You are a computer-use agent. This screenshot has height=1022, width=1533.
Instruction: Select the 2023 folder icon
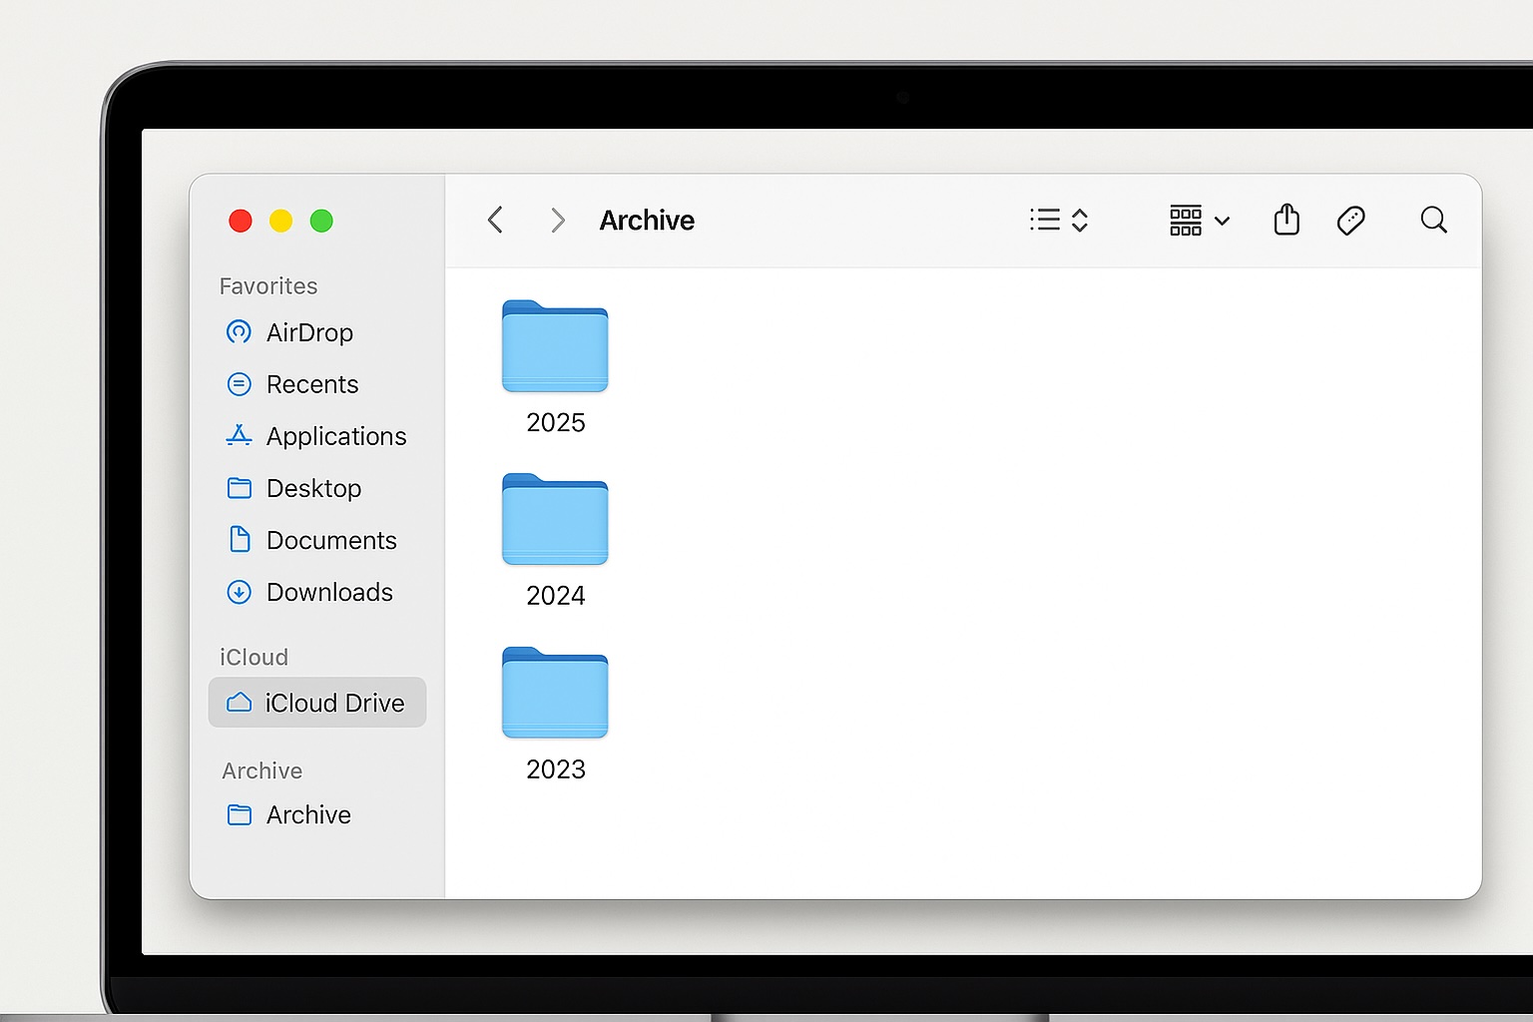[x=555, y=694]
